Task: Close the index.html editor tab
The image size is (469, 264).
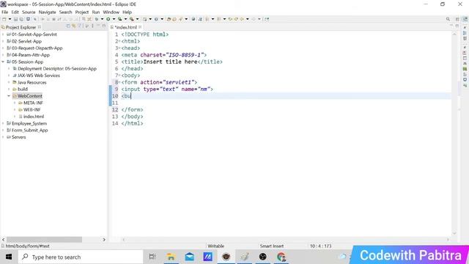Action: point(140,27)
